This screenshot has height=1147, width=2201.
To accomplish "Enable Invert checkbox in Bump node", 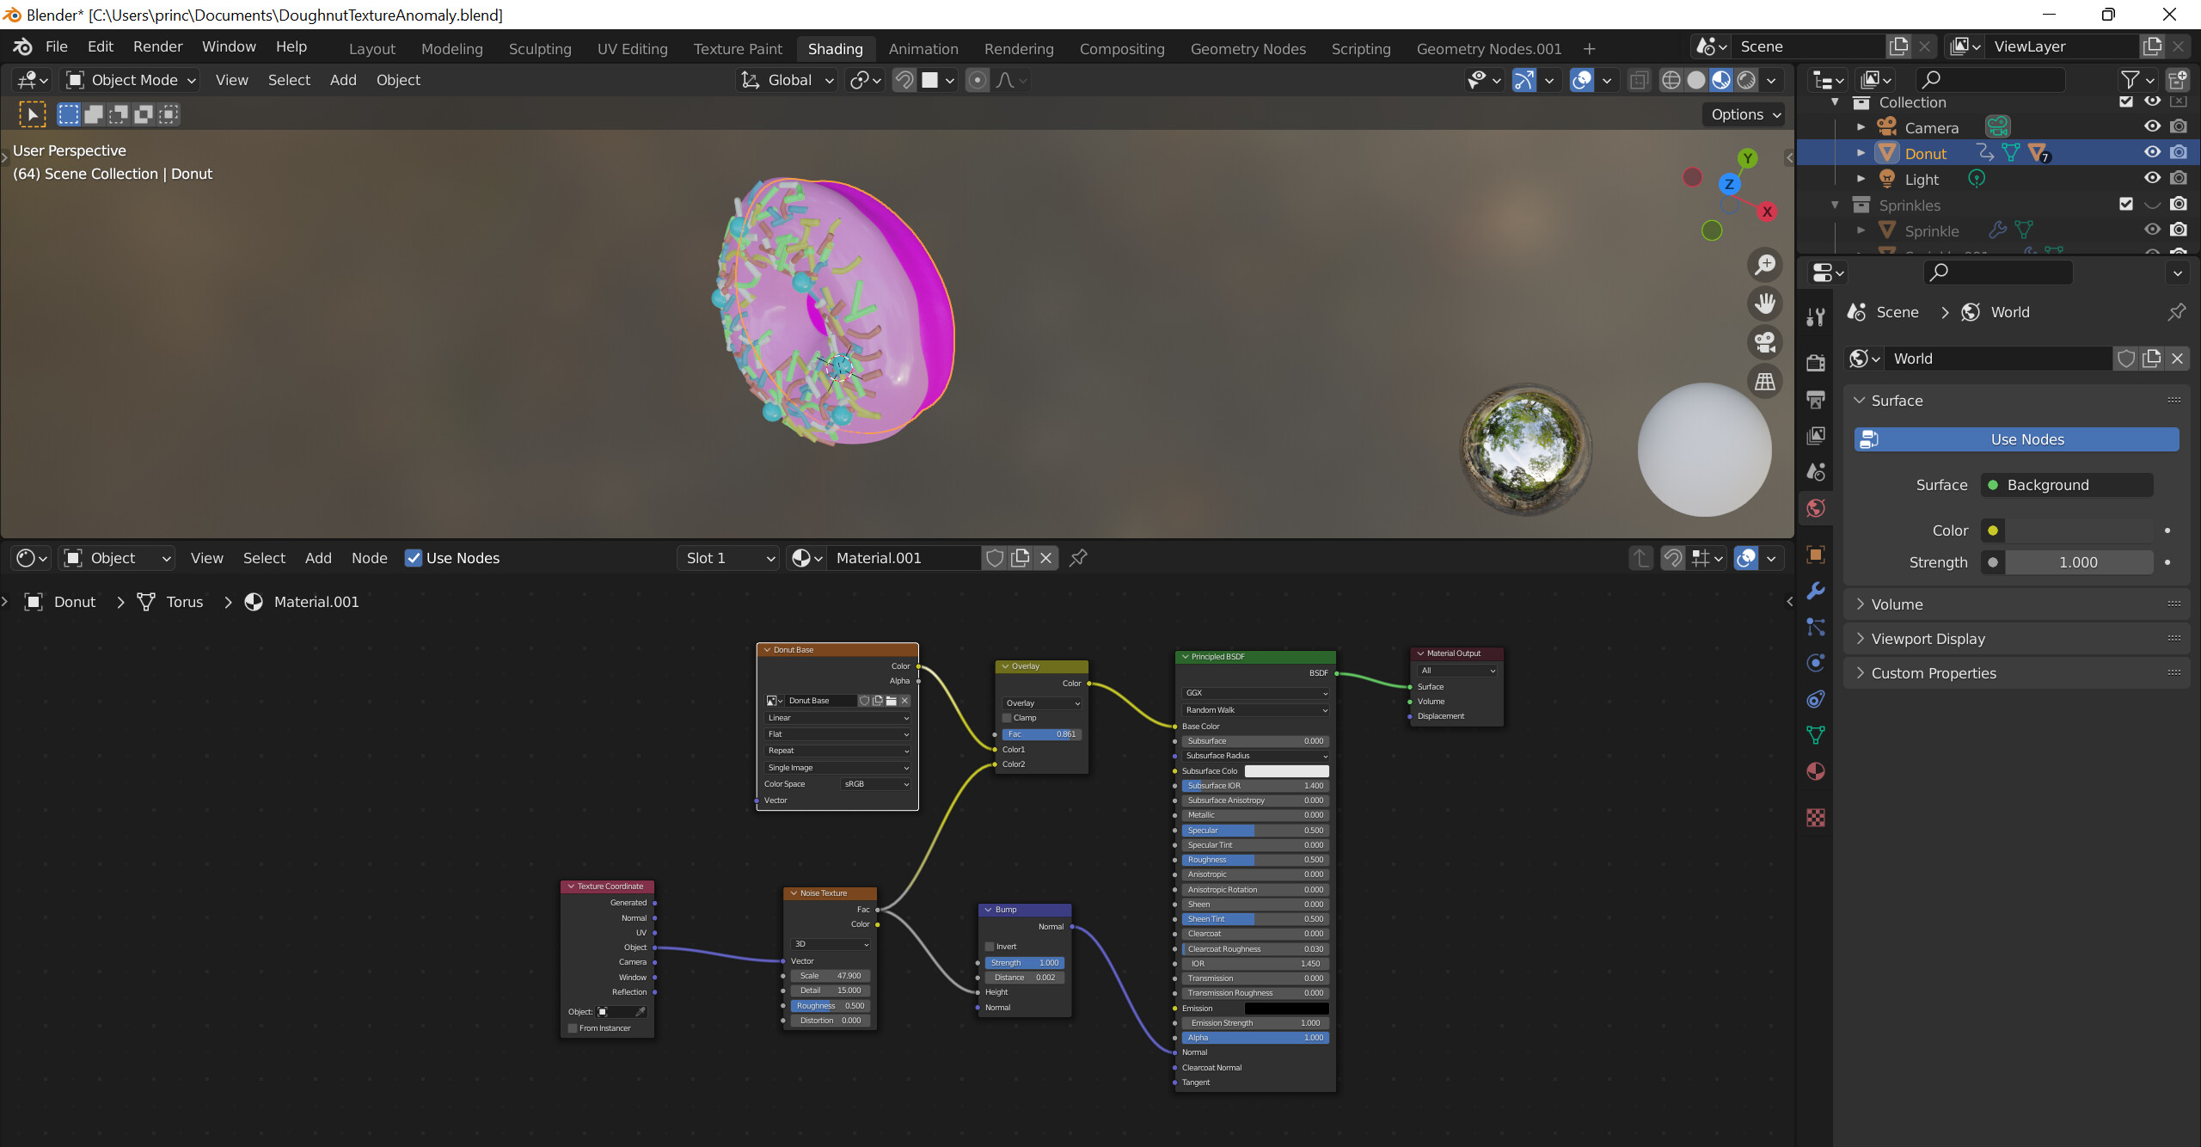I will [x=990, y=947].
